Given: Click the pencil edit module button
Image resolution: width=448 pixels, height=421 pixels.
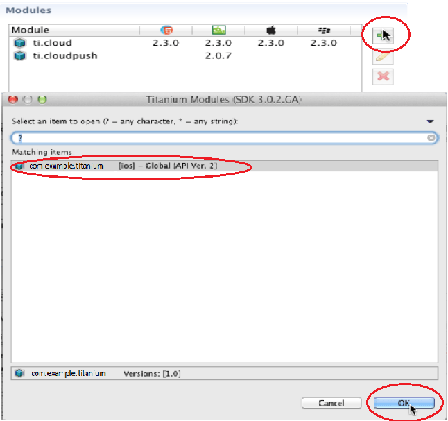Looking at the screenshot, I should tap(383, 57).
